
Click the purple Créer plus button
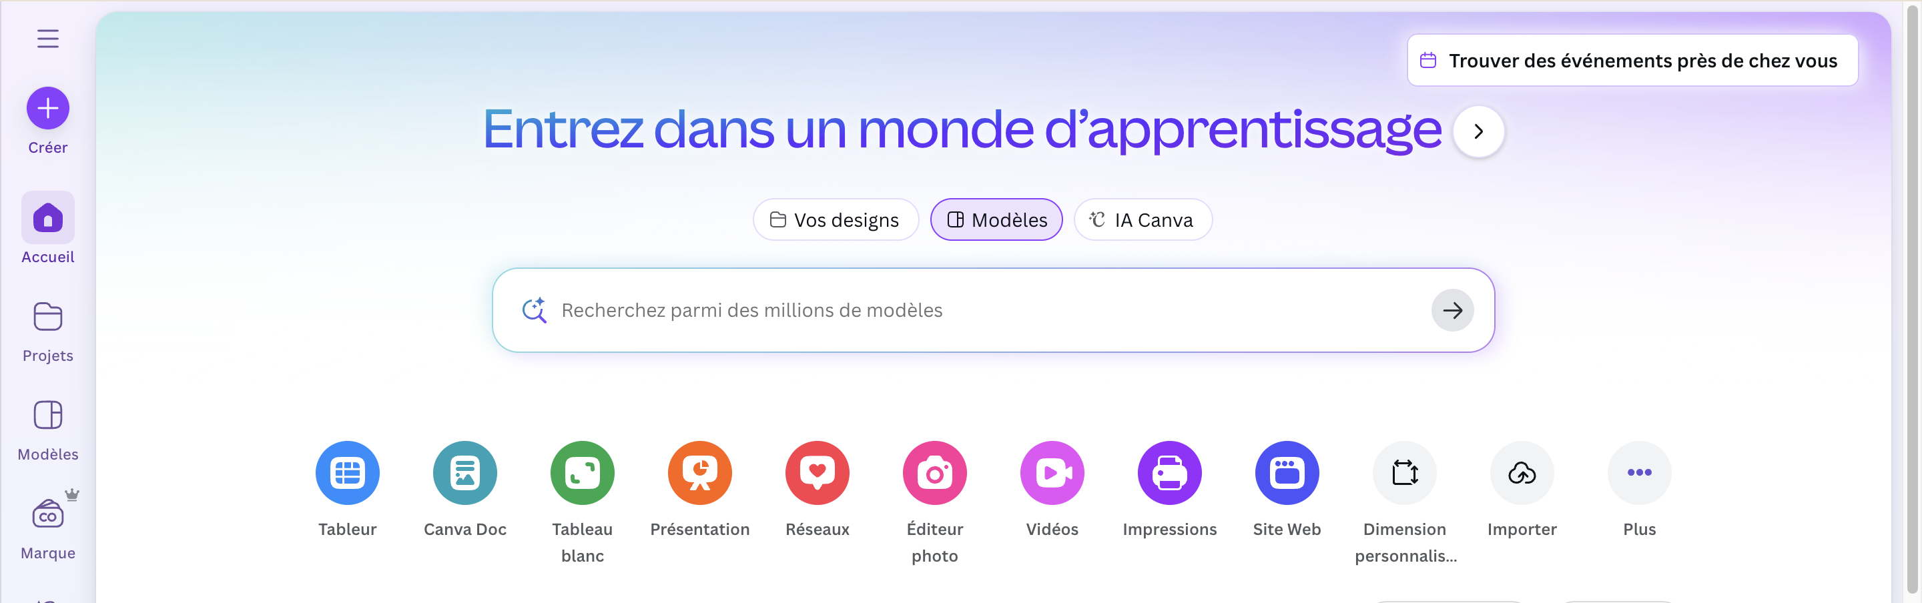pos(48,108)
